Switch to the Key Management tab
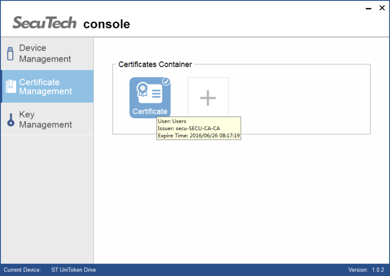This screenshot has width=390, height=276. click(x=47, y=119)
